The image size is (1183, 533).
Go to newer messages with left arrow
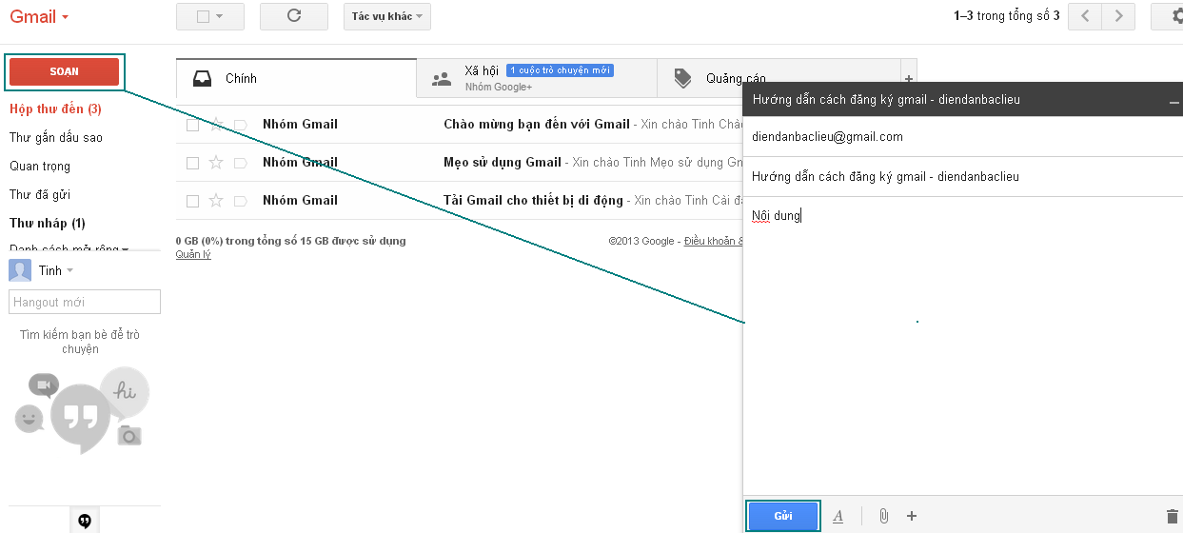tap(1085, 16)
